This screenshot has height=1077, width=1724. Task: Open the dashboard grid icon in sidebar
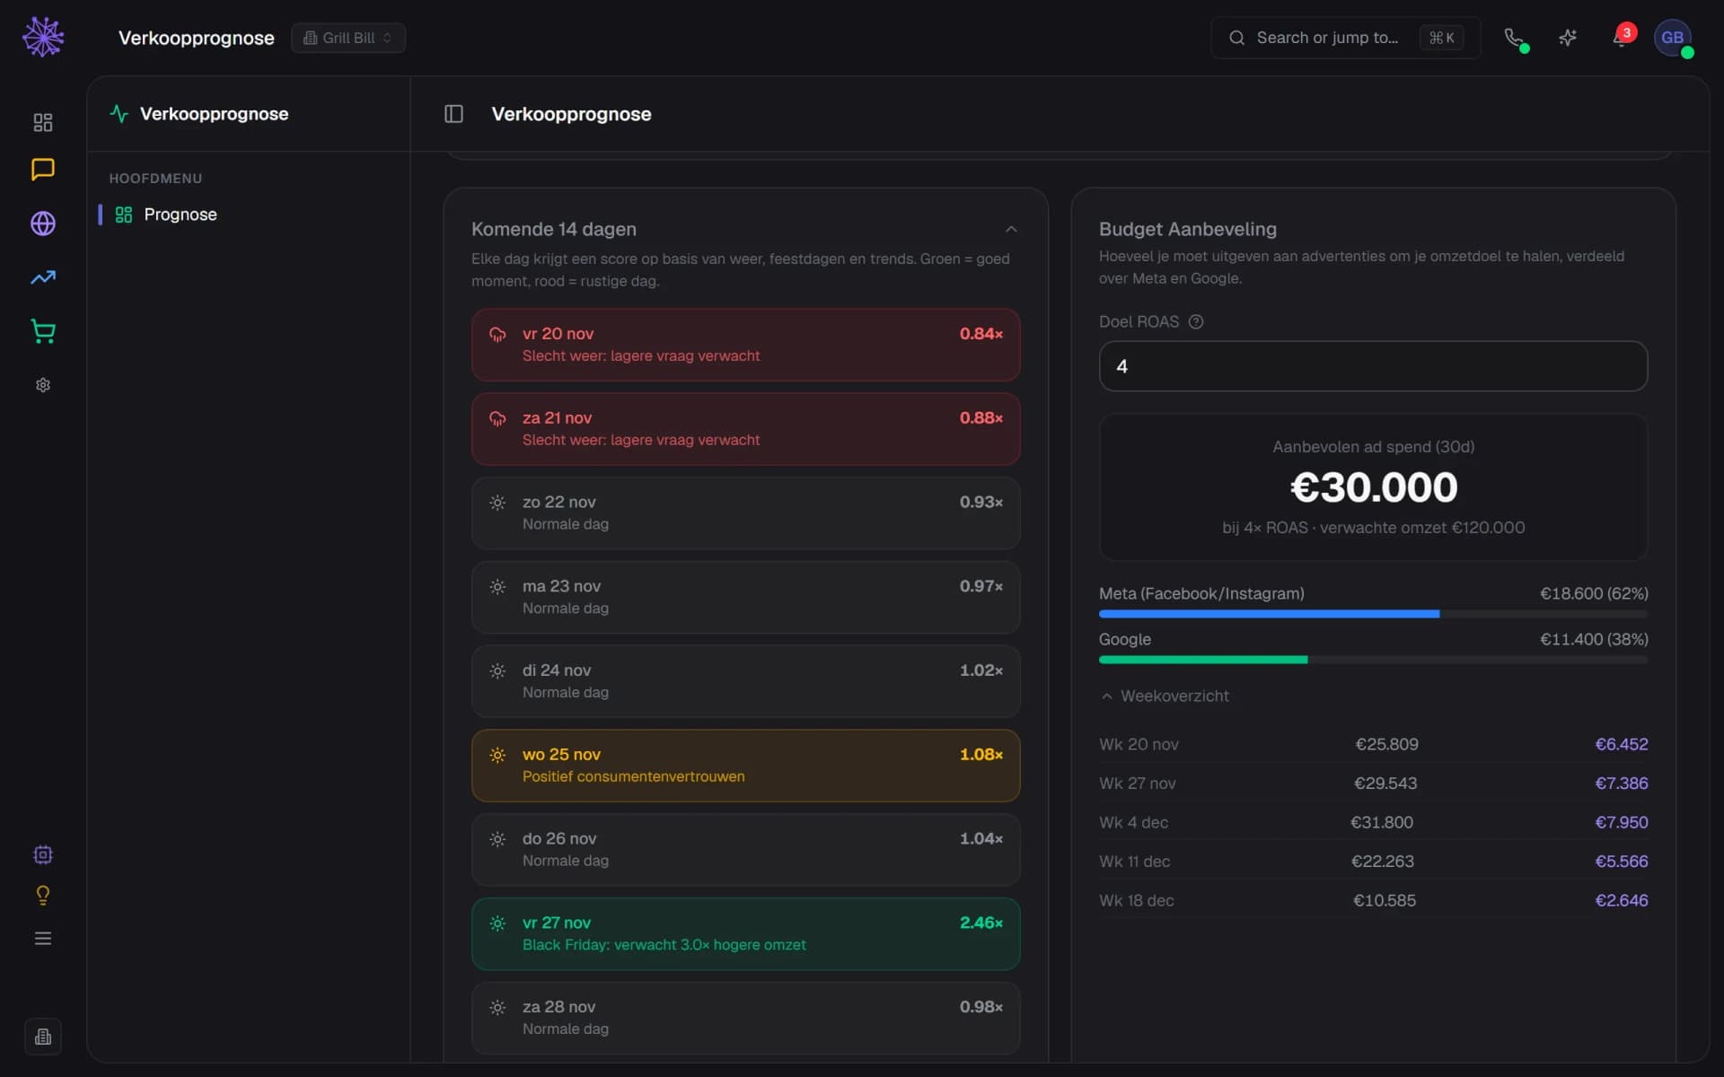pos(43,122)
